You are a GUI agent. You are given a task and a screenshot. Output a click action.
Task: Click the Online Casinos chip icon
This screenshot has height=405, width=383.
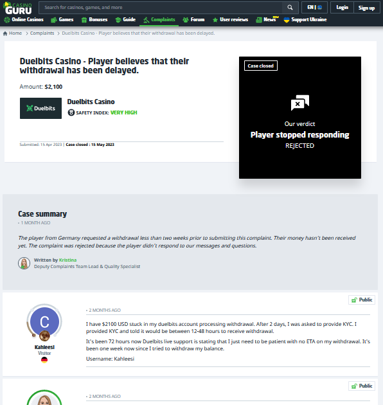point(7,20)
